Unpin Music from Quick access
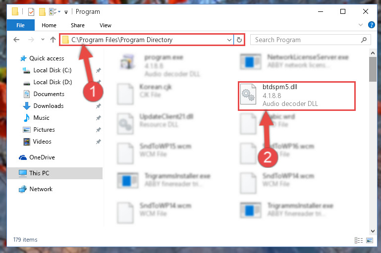381x253 pixels. [98, 118]
